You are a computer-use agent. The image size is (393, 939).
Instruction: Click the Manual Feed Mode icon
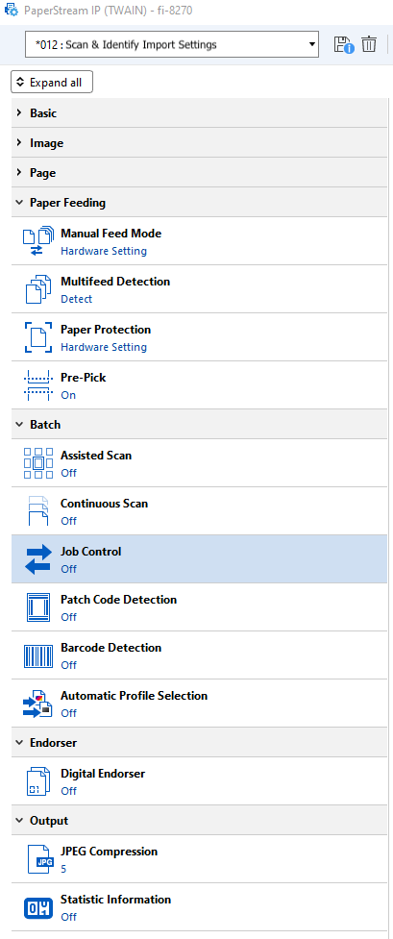37,241
